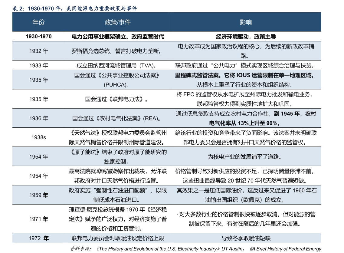Select the '年份' column header
This screenshot has width=344, height=253.
pyautogui.click(x=38, y=22)
